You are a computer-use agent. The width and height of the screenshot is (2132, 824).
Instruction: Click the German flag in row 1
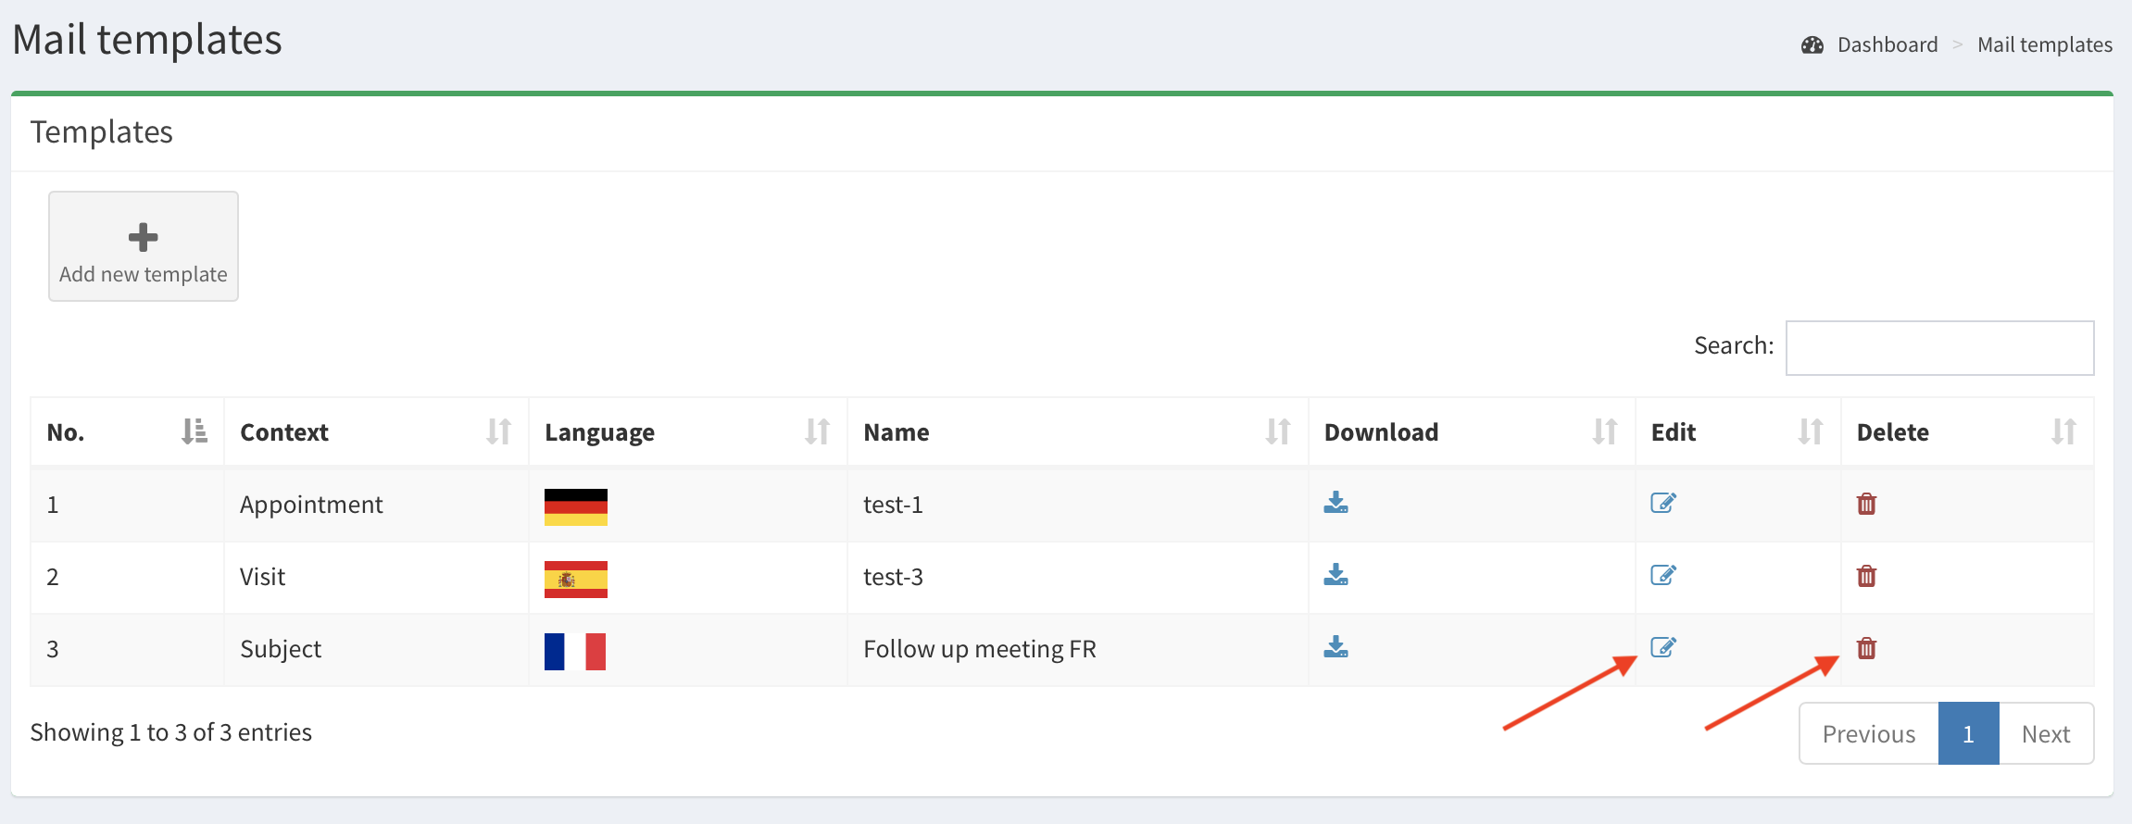575,506
